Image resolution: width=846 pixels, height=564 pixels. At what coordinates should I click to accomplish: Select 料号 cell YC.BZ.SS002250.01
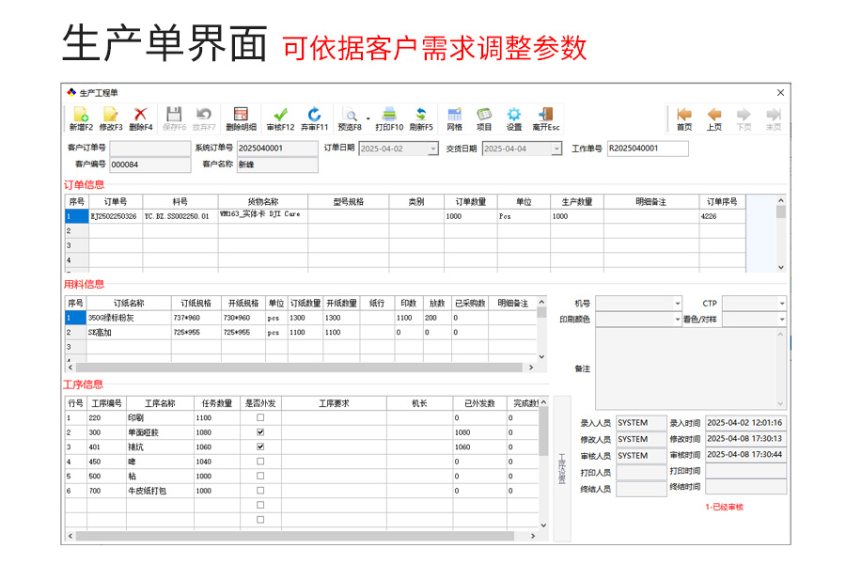pos(180,216)
